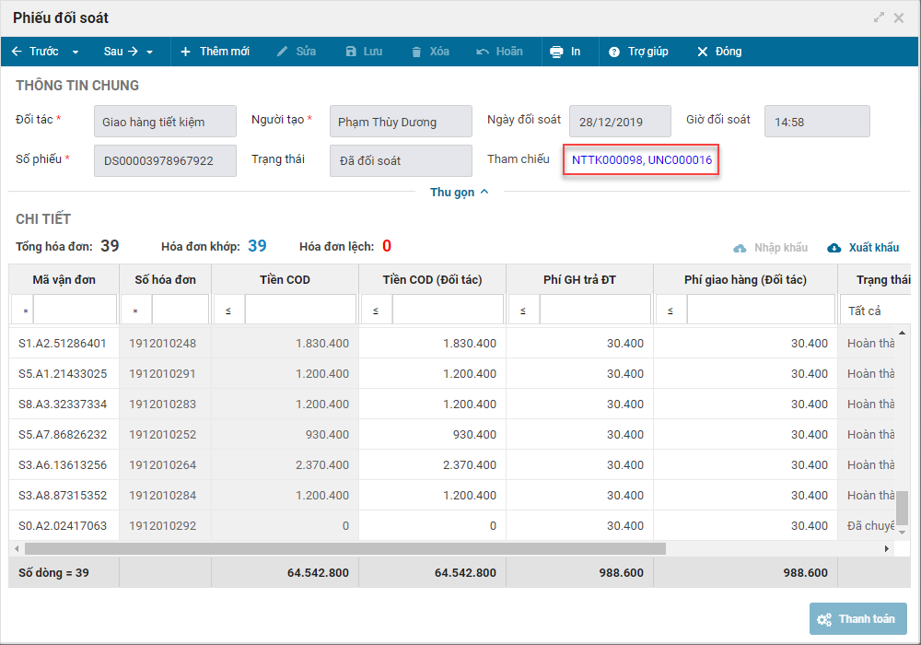The width and height of the screenshot is (921, 645).
Task: Click the Đóng close X icon
Action: 703,52
